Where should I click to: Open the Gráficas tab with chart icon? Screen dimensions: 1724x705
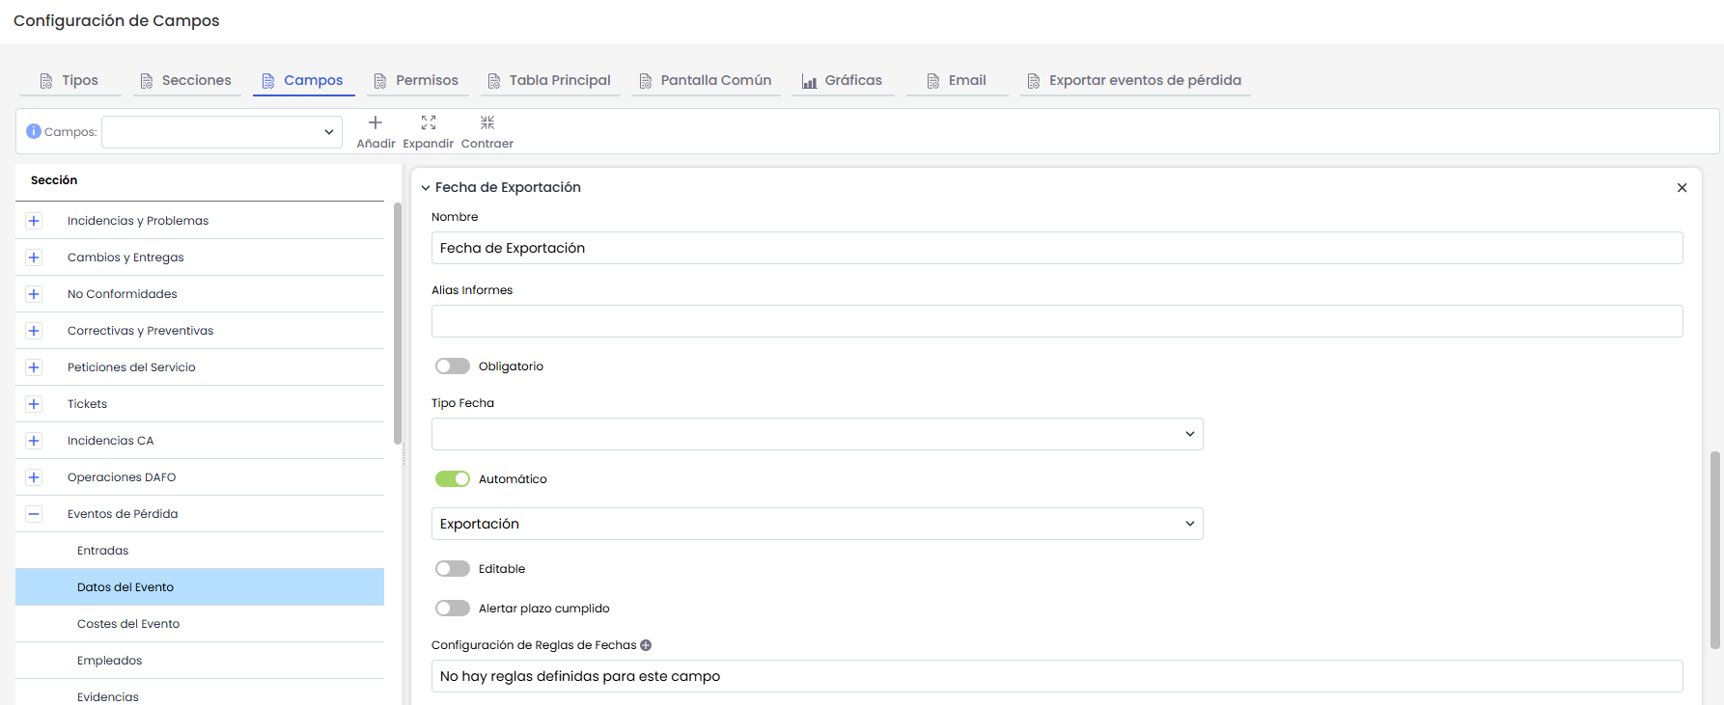pyautogui.click(x=842, y=81)
